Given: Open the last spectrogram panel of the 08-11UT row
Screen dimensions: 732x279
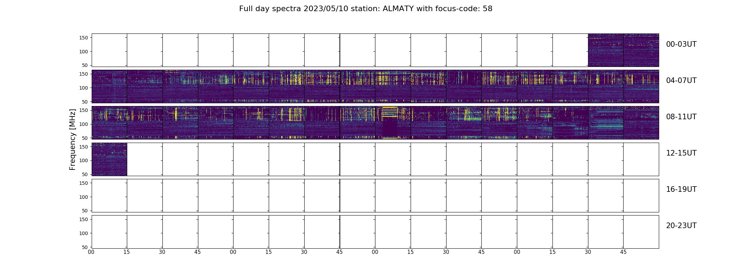Looking at the screenshot, I should pyautogui.click(x=641, y=123).
